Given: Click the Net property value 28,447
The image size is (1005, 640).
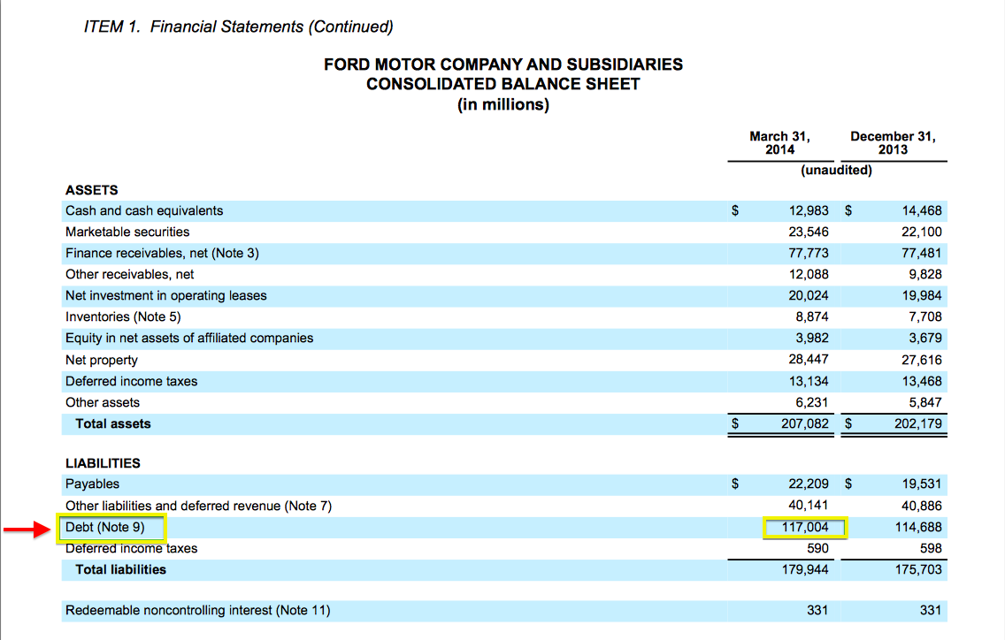Looking at the screenshot, I should tap(809, 360).
